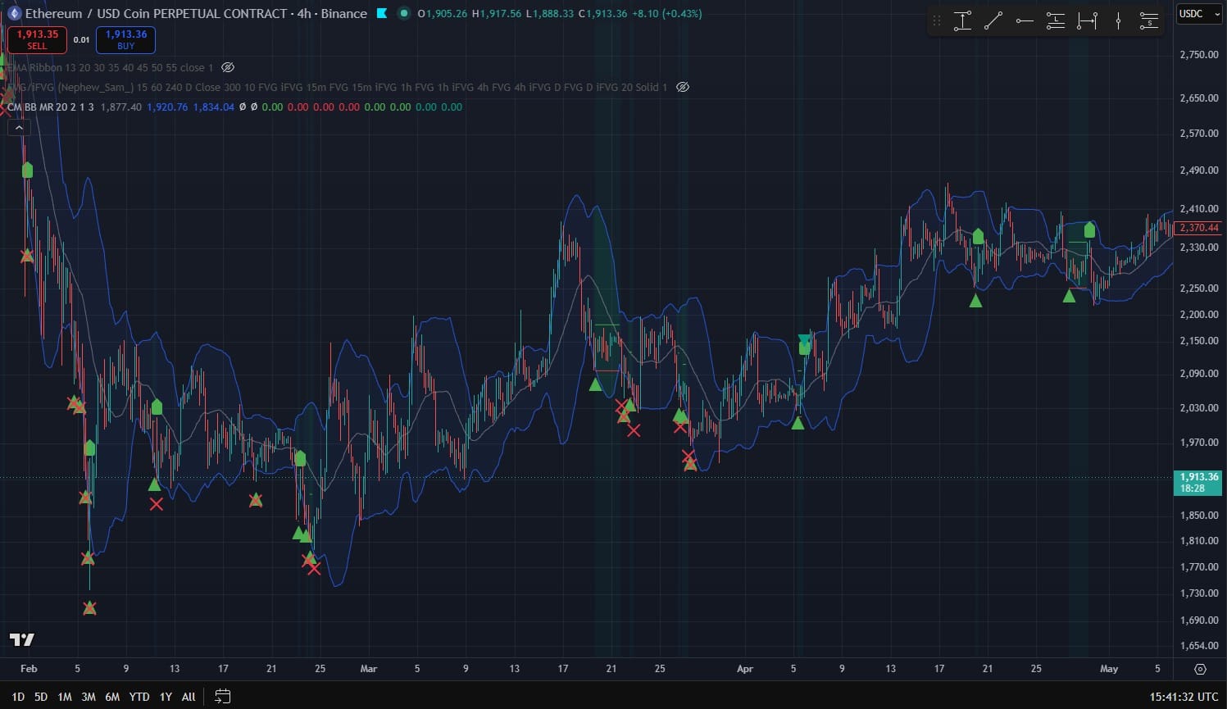This screenshot has width=1227, height=709.
Task: Open the USDC currency dropdown
Action: pyautogui.click(x=1199, y=14)
